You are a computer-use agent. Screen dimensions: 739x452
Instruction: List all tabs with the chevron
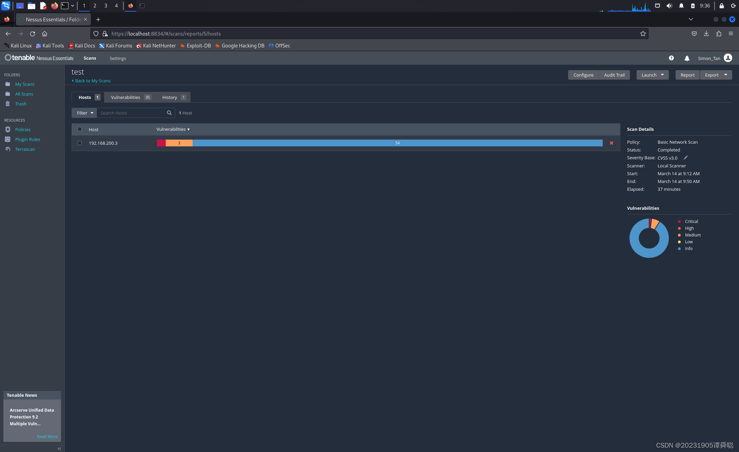click(x=691, y=19)
